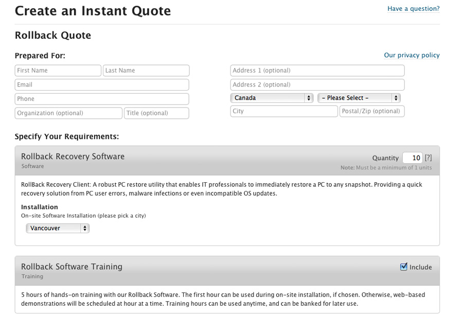Click the Address 2 (optional) field

tap(317, 84)
